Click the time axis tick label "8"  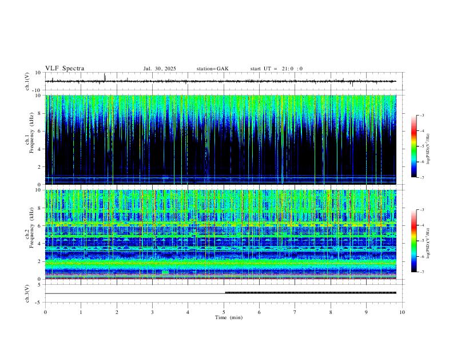(331, 312)
